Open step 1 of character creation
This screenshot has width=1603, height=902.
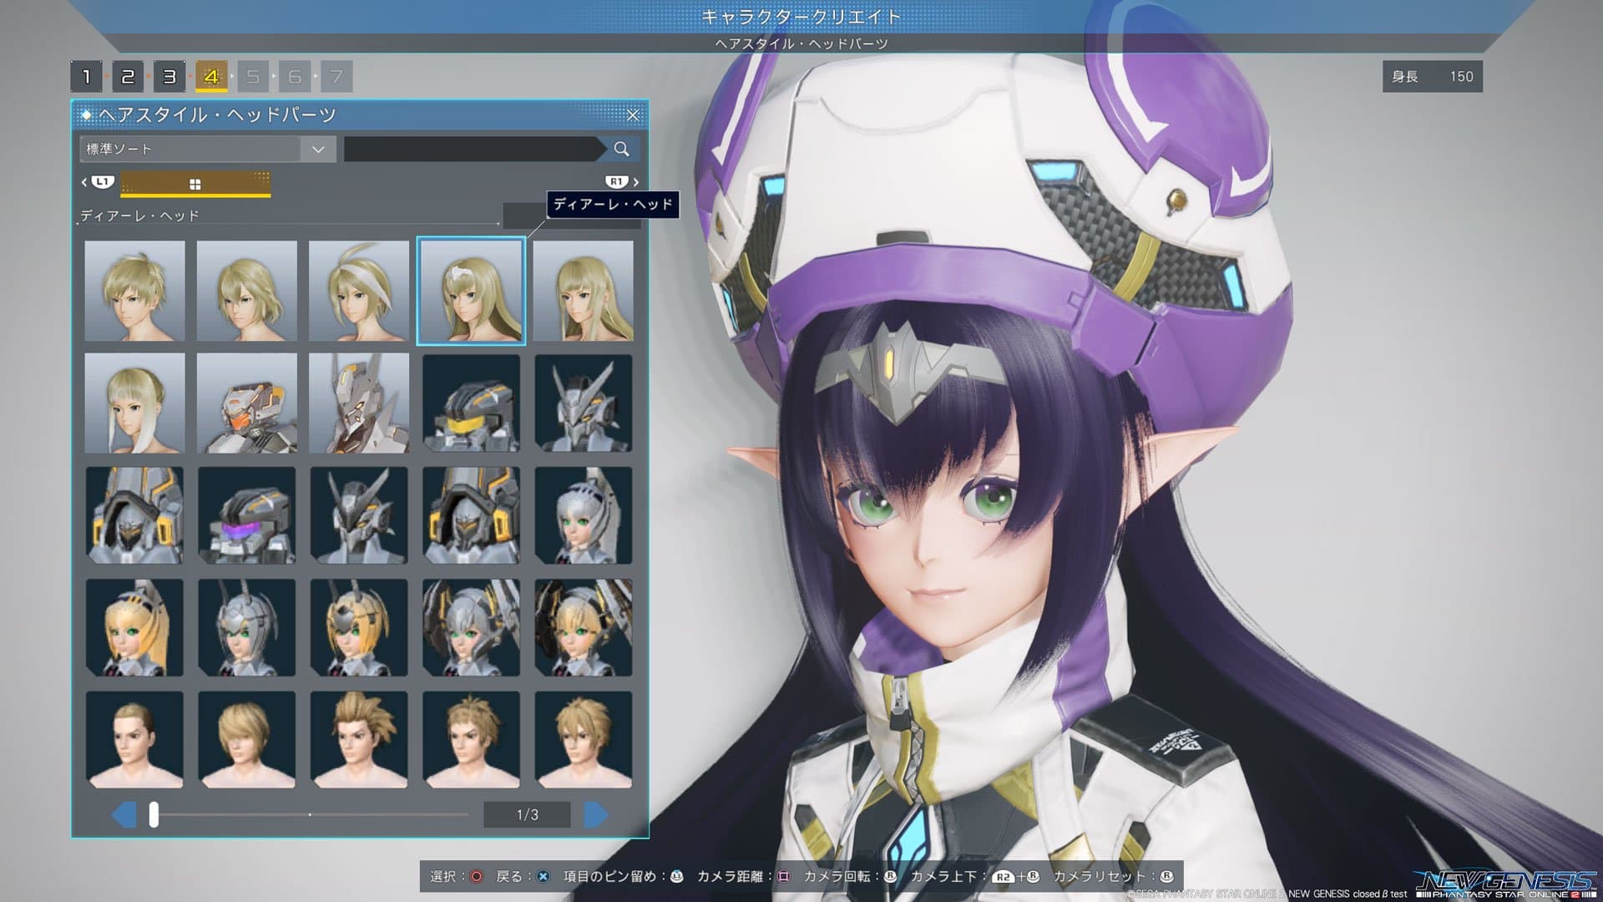click(x=86, y=77)
